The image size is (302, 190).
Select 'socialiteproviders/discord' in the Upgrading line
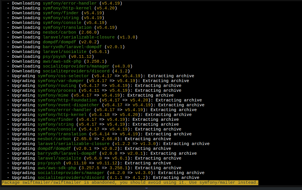coord(71,178)
